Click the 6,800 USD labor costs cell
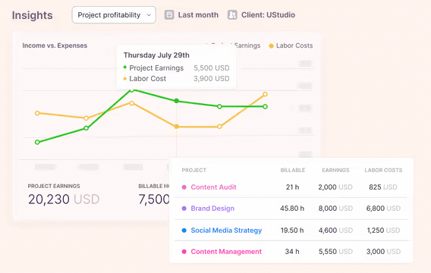The image size is (431, 273). pos(383,209)
